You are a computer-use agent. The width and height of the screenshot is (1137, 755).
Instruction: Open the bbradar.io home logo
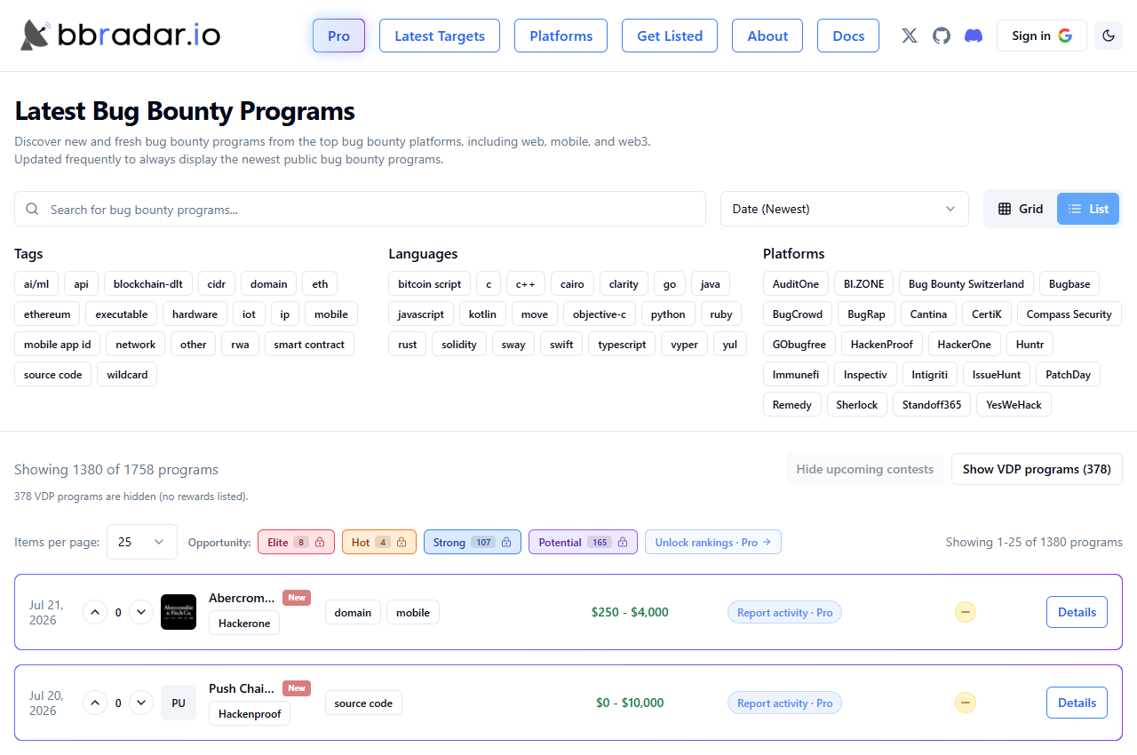pyautogui.click(x=121, y=36)
